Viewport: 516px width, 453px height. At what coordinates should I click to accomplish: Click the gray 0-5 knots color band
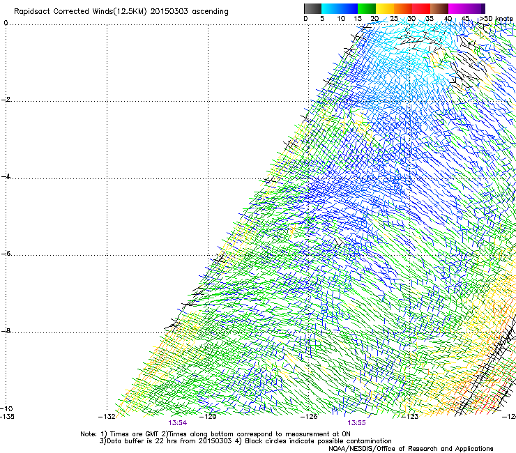point(312,8)
